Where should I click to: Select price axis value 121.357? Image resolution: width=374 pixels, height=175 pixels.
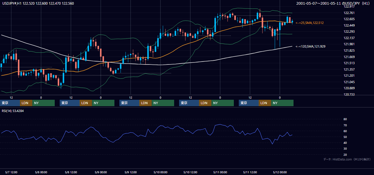(349, 69)
